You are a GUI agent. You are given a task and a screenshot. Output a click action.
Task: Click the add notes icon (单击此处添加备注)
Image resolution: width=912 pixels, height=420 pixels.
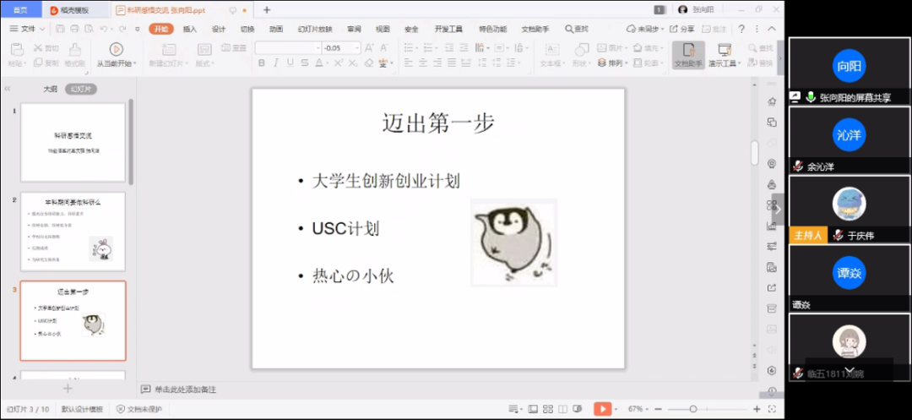coord(146,390)
